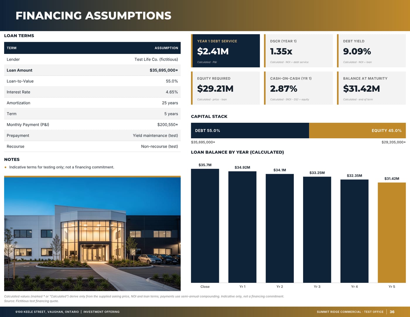410x317 pixels.
Task: Select the Recourse row label
Action: point(16,146)
